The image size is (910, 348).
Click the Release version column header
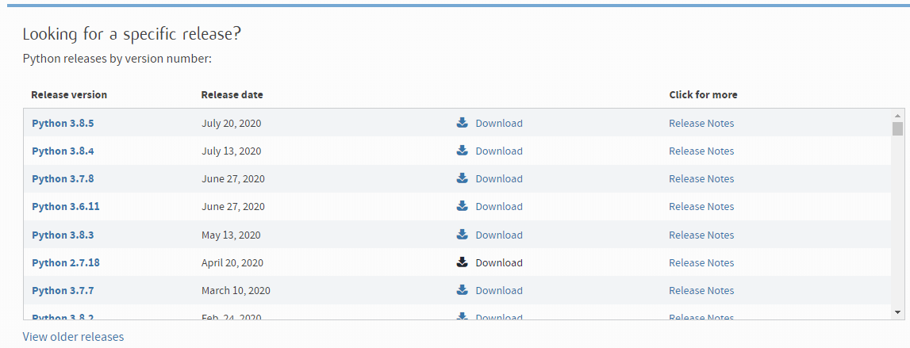(69, 94)
